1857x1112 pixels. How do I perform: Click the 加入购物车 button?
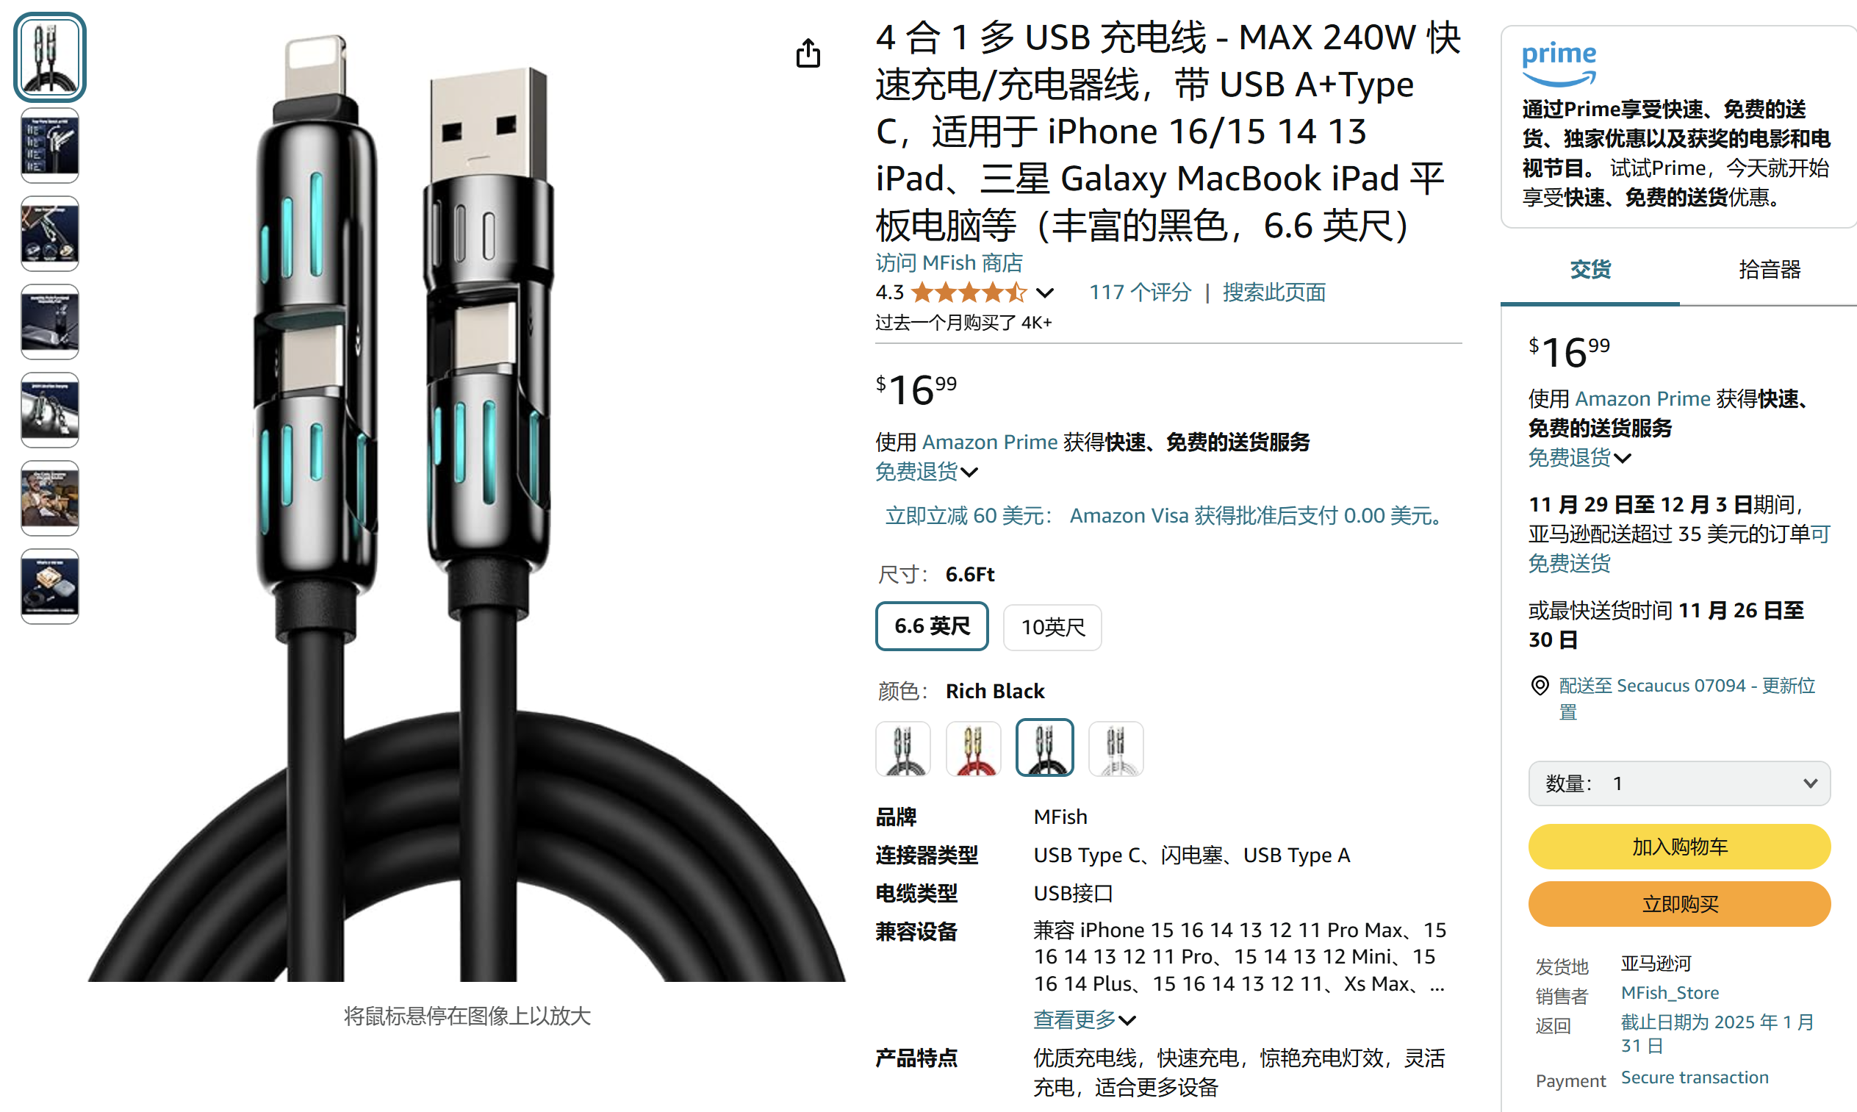click(x=1678, y=847)
